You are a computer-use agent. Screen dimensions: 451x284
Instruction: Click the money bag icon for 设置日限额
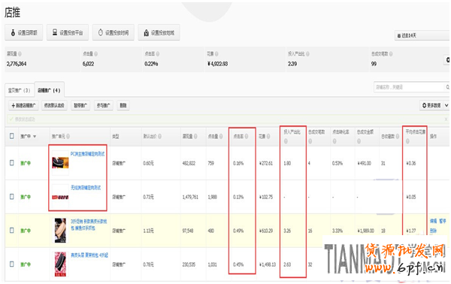[x=13, y=33]
